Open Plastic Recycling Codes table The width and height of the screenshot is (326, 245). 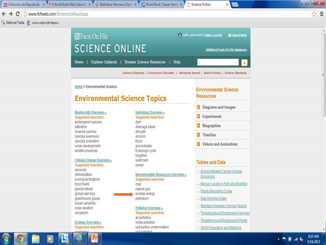click(x=216, y=191)
